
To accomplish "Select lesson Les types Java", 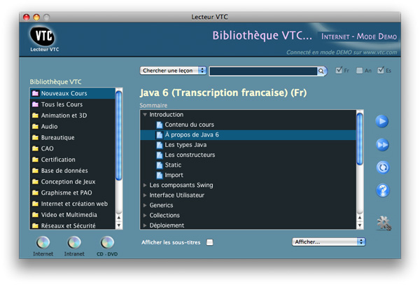I will pyautogui.click(x=248, y=145).
